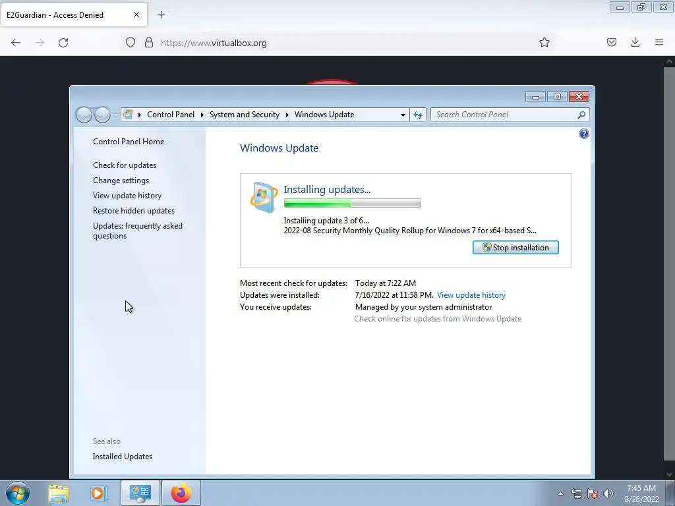Screen dimensions: 675x506
Task: Click the volume speaker tray icon
Action: (x=608, y=494)
